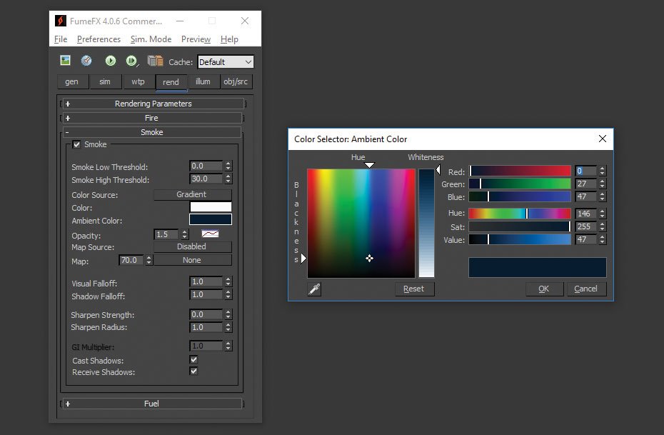This screenshot has width=664, height=435.
Task: Open the FumeFX output preview window icon
Action: (x=65, y=61)
